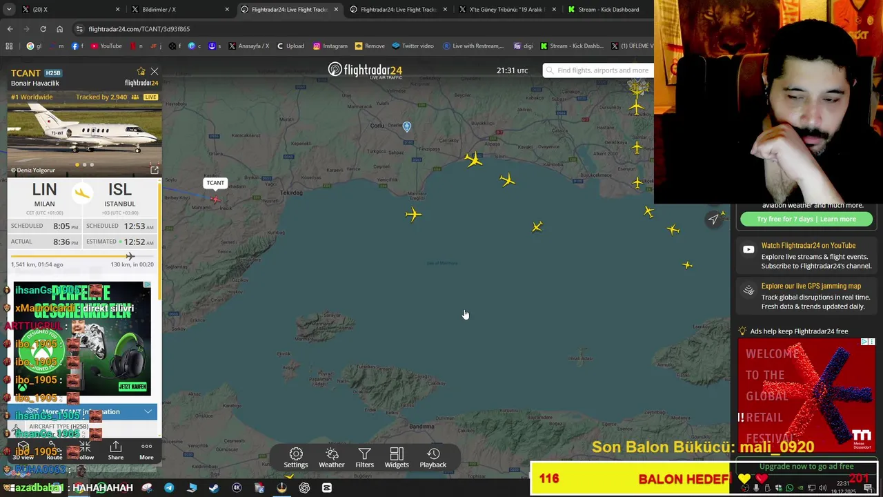The height and width of the screenshot is (497, 883).
Task: Open the browser home page
Action: tap(59, 29)
